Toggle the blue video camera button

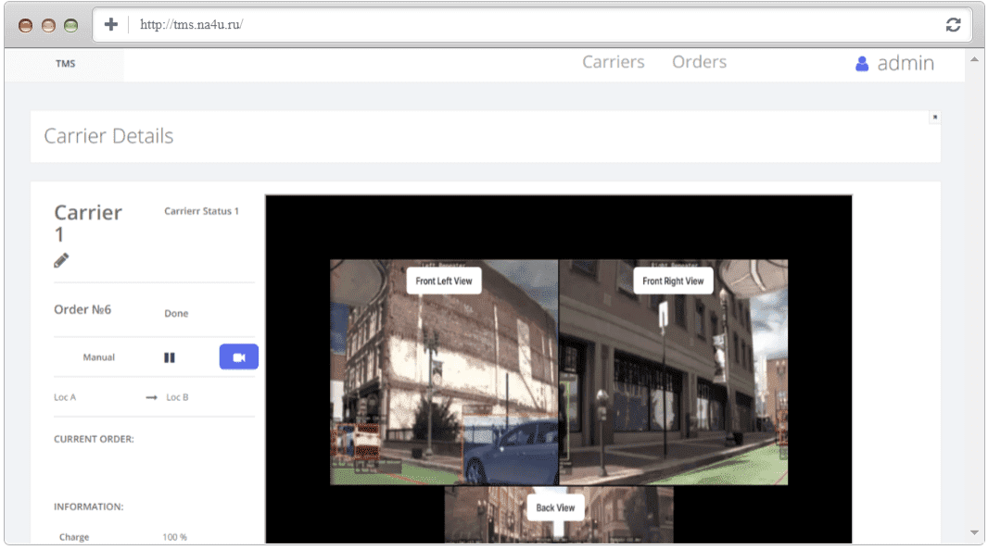(239, 356)
